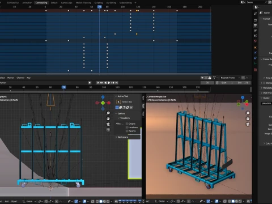The image size is (272, 204).
Task: Choose the Extend Selection mode icon
Action: 121,107
